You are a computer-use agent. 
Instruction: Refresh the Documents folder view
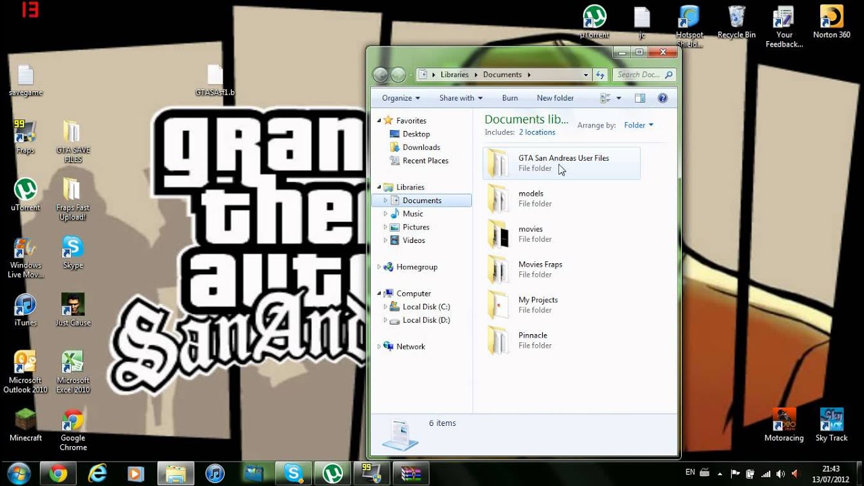pyautogui.click(x=601, y=75)
